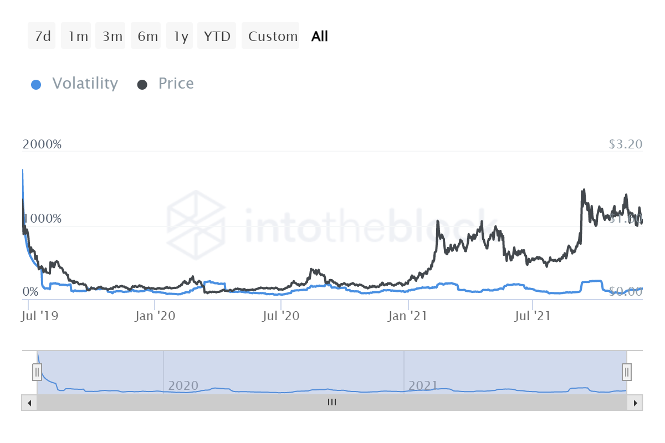Toggle the Price series legend
The height and width of the screenshot is (443, 665).
pos(176,84)
